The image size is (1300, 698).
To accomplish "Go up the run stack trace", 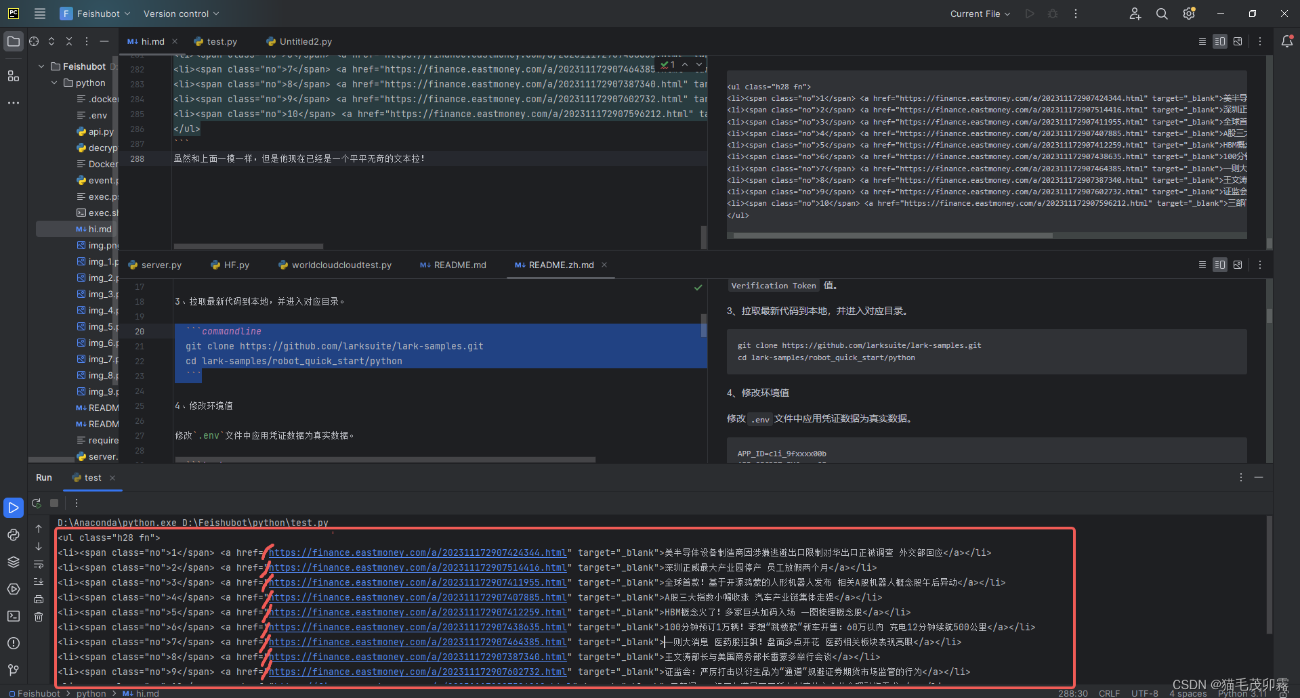I will [x=39, y=529].
